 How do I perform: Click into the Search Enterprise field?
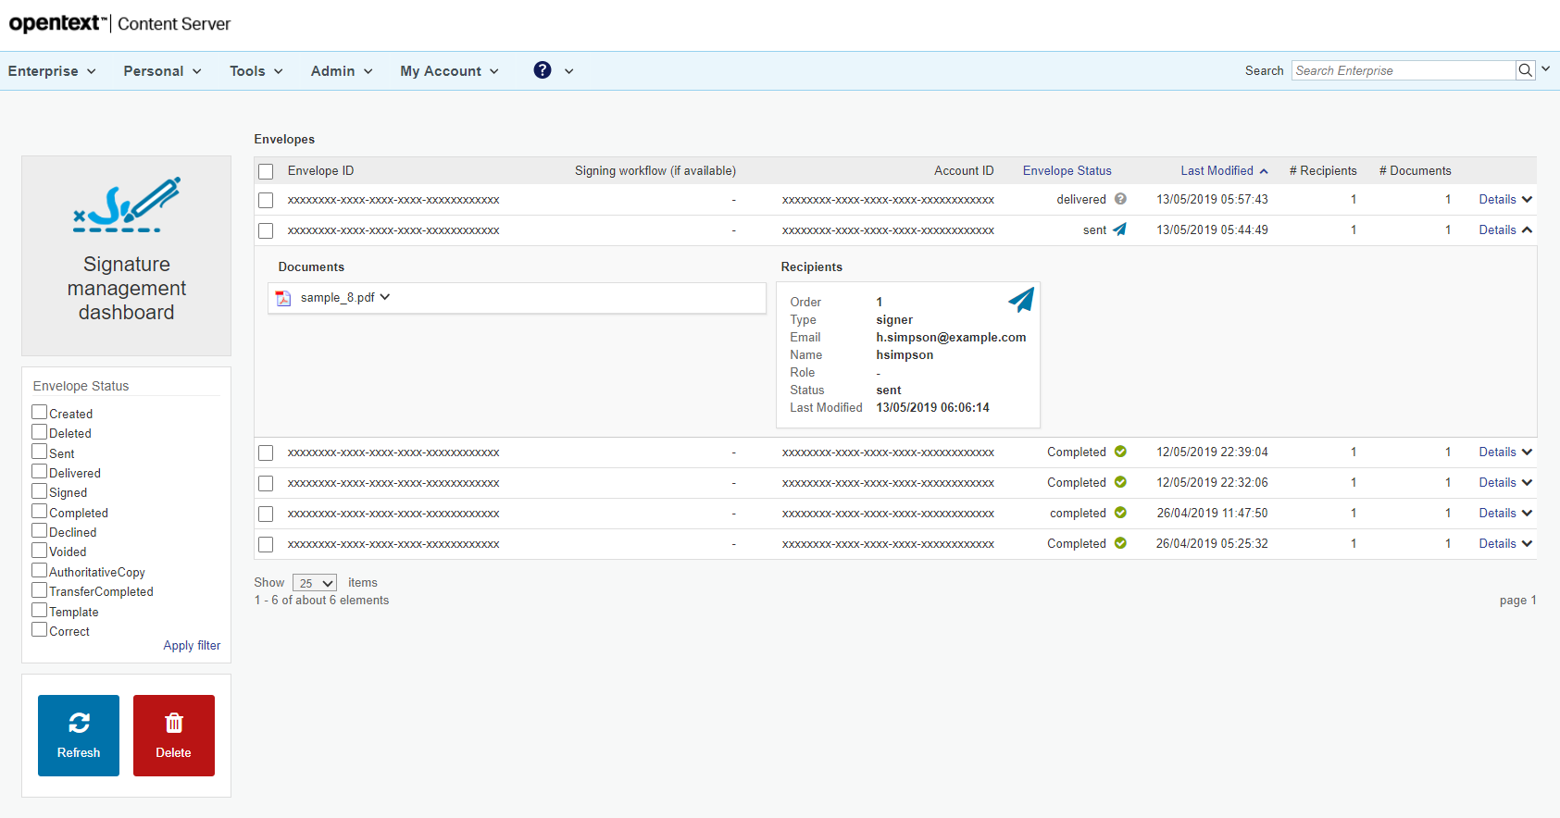1403,70
